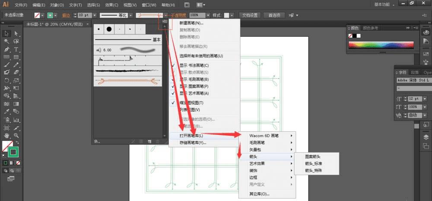Click the 文档设置 button
This screenshot has height=201, width=432.
250,16
